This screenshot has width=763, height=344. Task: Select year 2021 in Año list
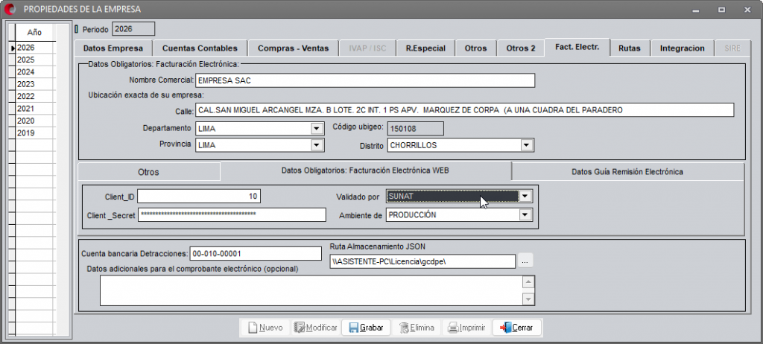tap(35, 109)
